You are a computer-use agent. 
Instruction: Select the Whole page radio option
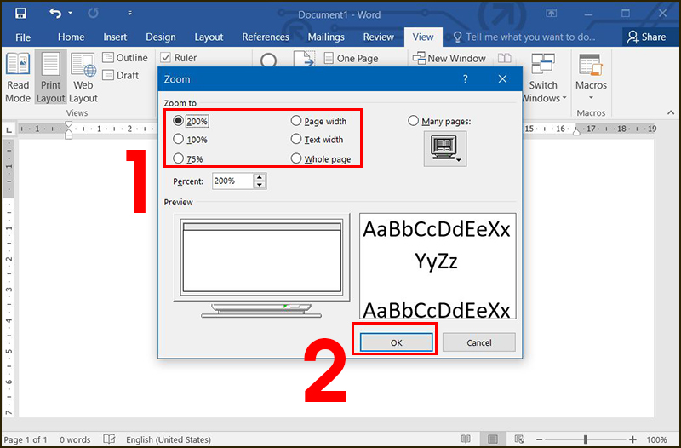point(295,158)
